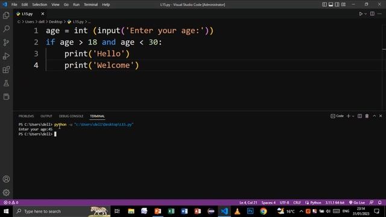Viewport: 386px width, 217px height.
Task: Open notifications bell in status bar
Action: (x=380, y=203)
